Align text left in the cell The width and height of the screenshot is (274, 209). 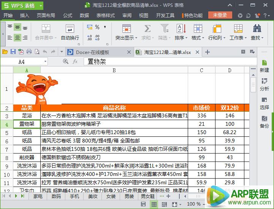click(x=10, y=37)
